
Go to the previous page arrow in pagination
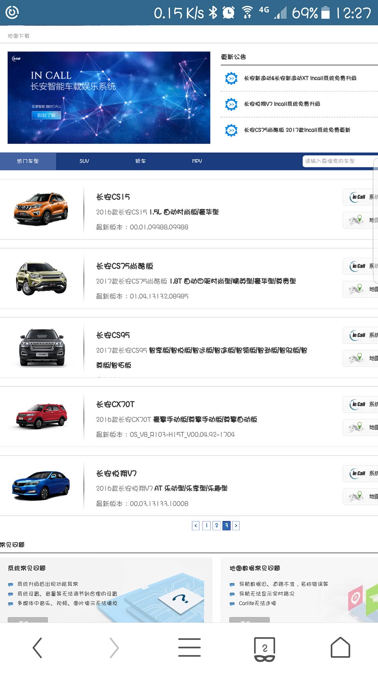pyautogui.click(x=196, y=526)
